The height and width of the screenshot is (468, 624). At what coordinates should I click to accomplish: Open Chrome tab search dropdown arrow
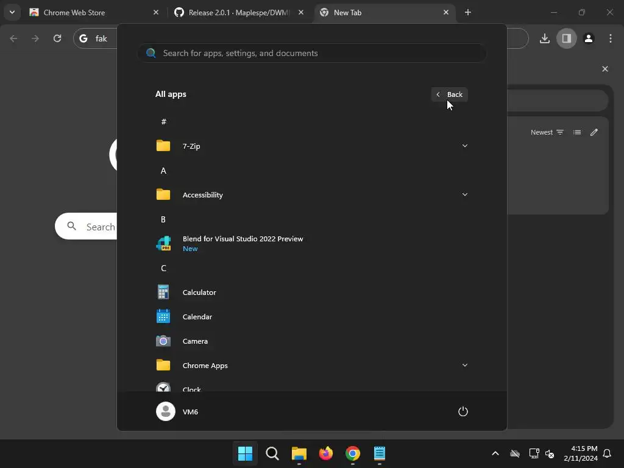pyautogui.click(x=12, y=12)
